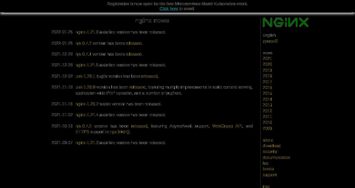This screenshot has height=188, width=355.
Task: Open 2011 news archive
Action: 267,117
